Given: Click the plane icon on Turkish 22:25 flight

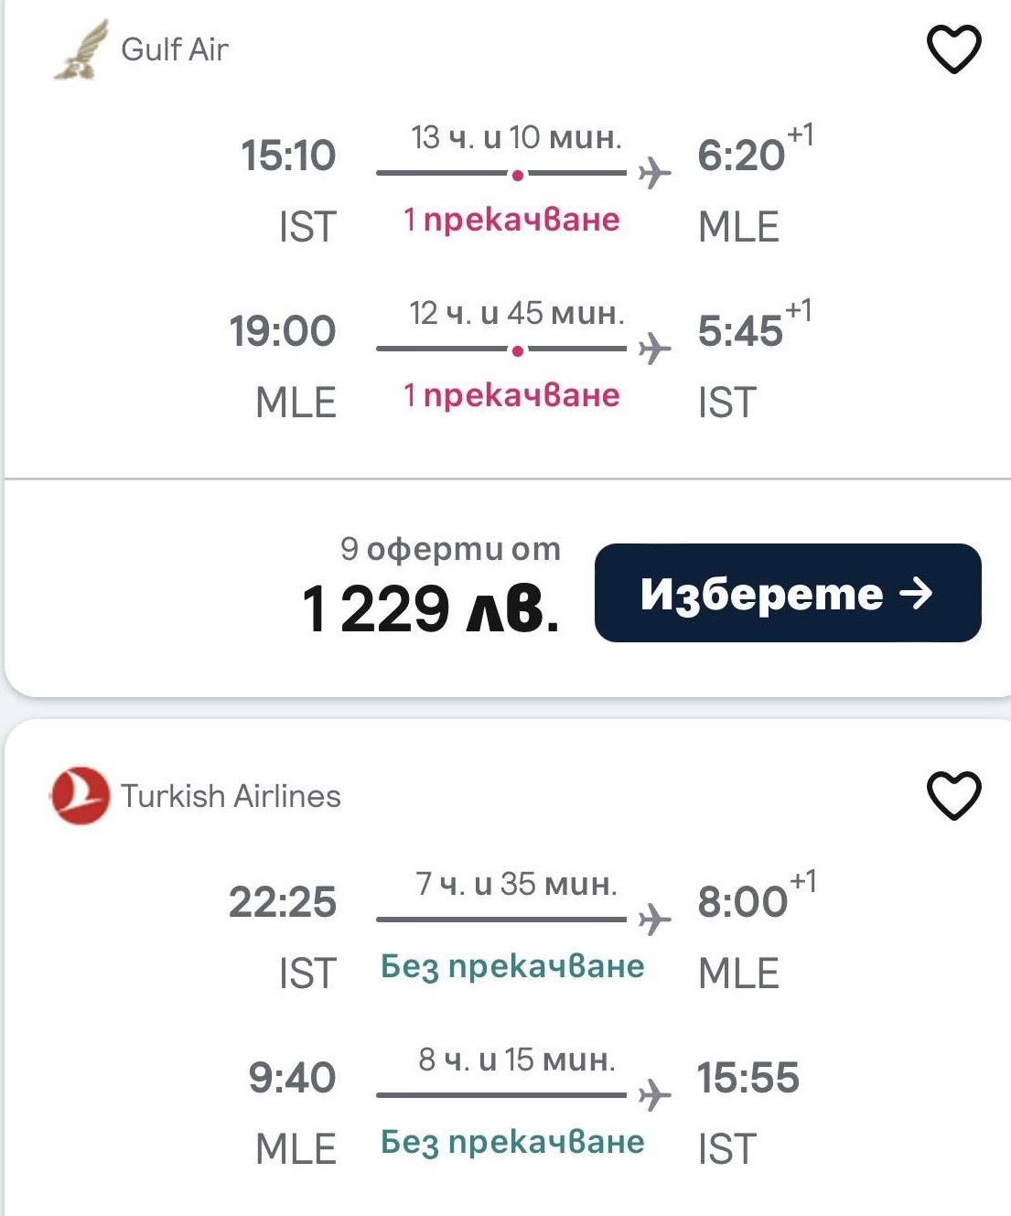Looking at the screenshot, I should (653, 919).
